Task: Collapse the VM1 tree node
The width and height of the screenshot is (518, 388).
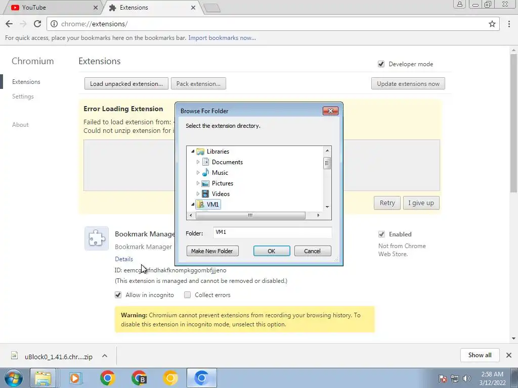Action: click(x=193, y=205)
